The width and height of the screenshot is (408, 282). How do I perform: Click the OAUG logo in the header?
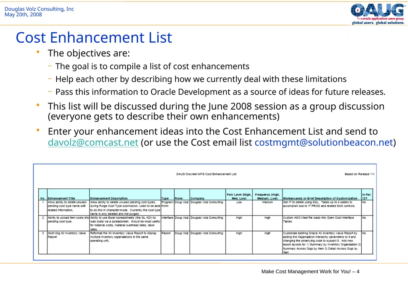[x=378, y=14]
